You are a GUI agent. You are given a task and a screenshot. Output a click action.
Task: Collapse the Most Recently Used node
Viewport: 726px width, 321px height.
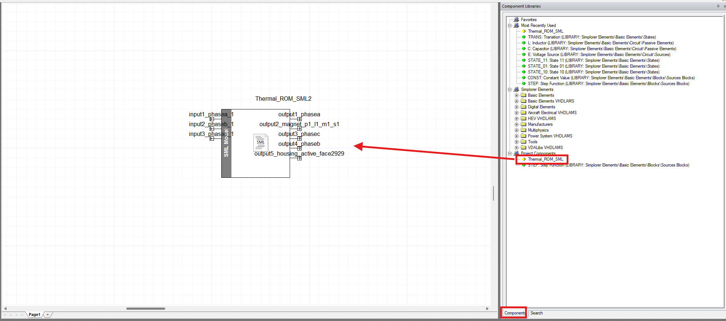[510, 25]
